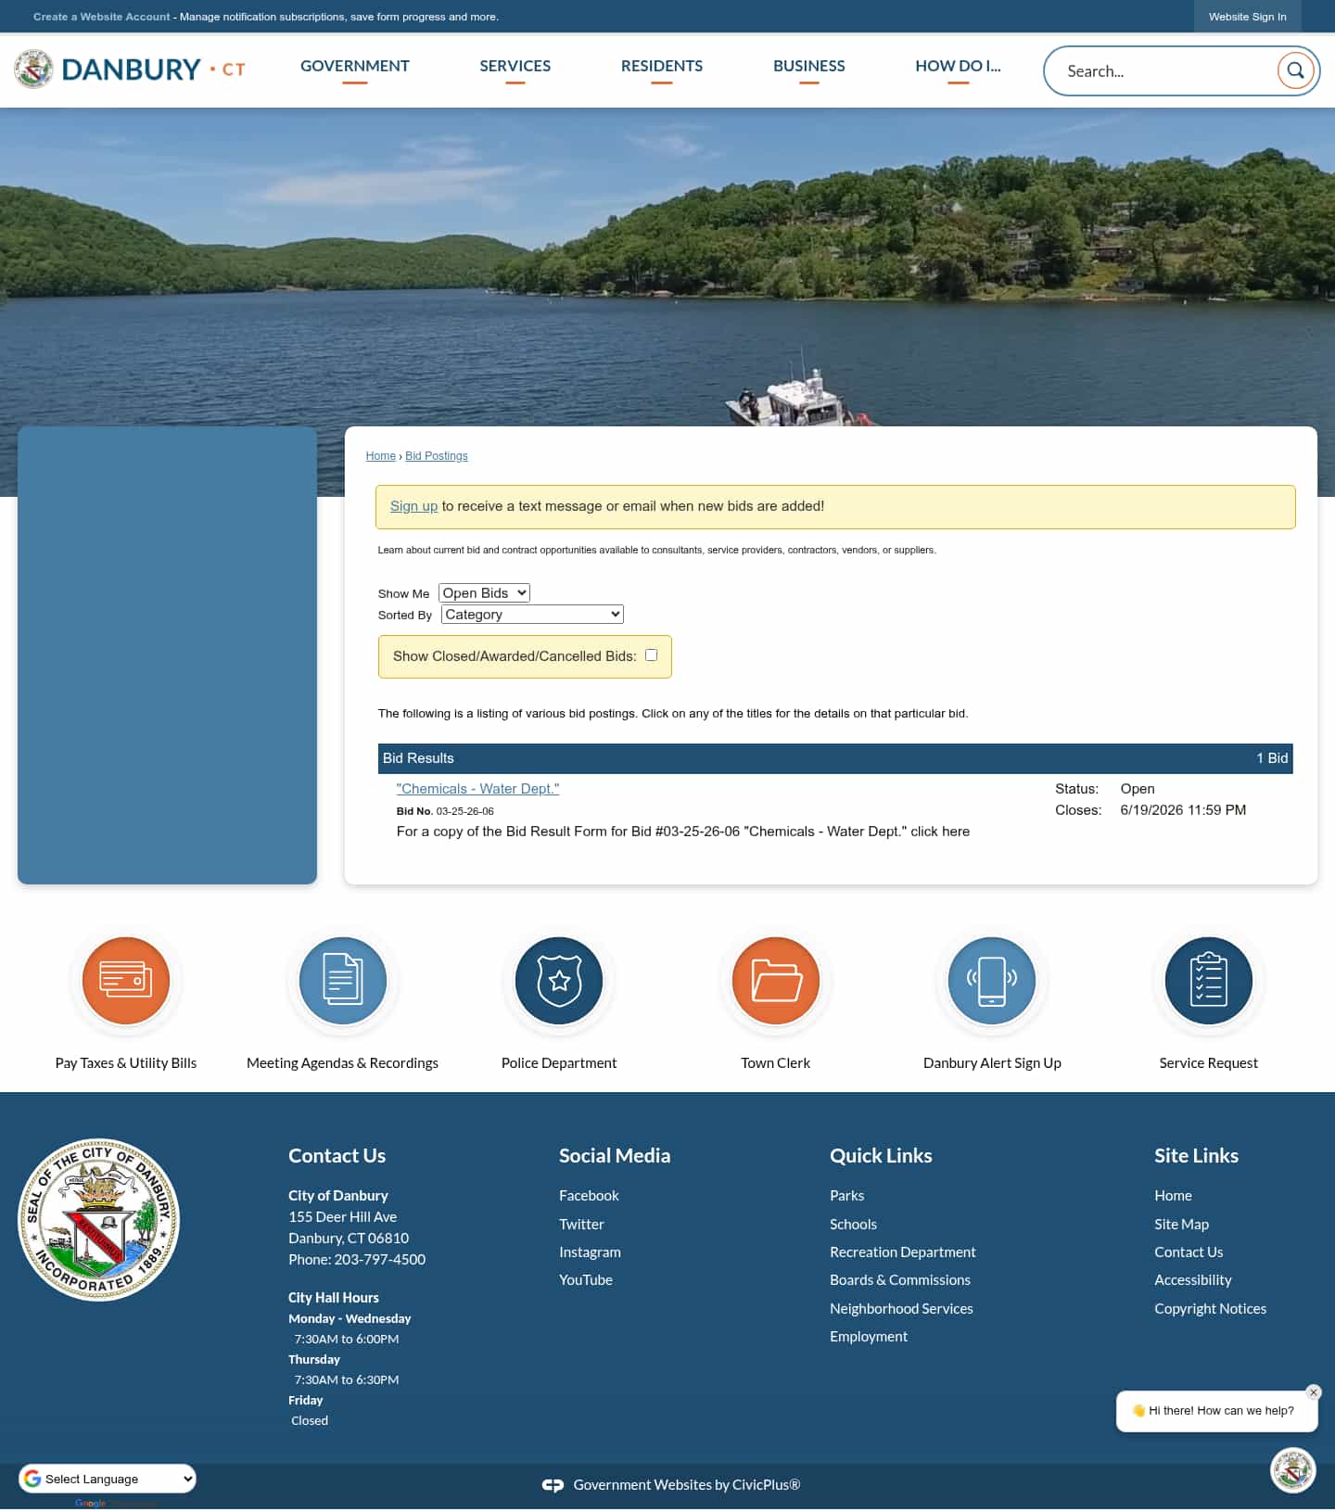Image resolution: width=1335 pixels, height=1512 pixels.
Task: Click the Bid Results header bar
Action: pos(835,758)
